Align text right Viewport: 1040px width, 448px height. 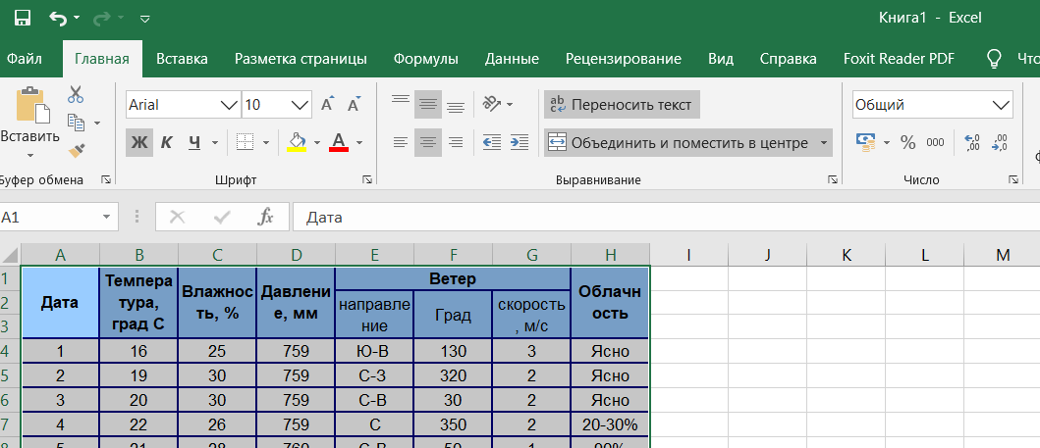click(455, 142)
